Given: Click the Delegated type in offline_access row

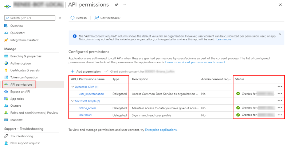Looking at the screenshot, I should click(x=120, y=108).
